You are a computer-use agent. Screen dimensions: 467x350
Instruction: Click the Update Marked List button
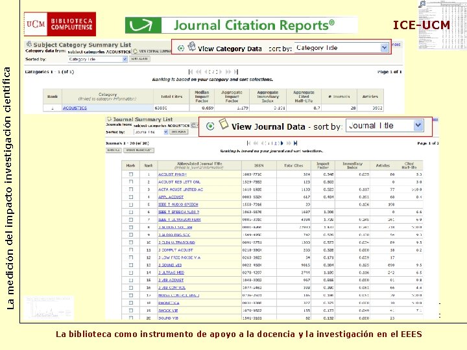click(139, 150)
